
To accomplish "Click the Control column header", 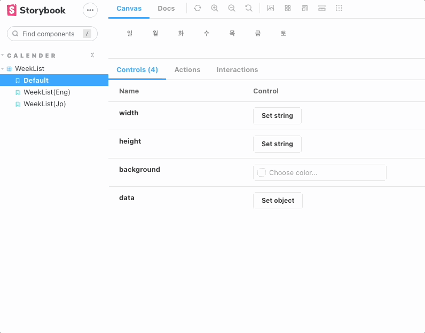I will tap(266, 91).
